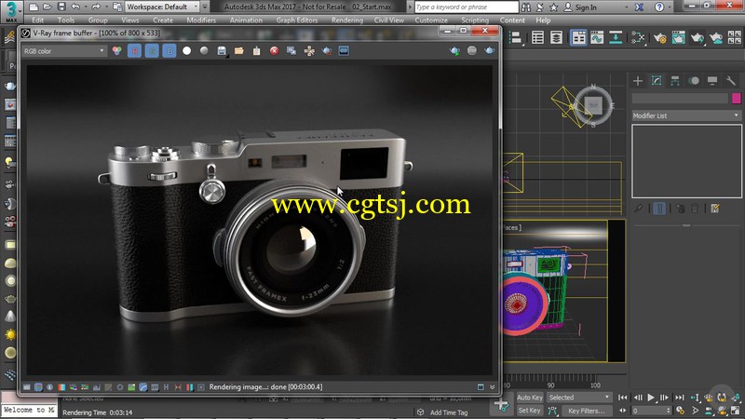This screenshot has width=745, height=419.
Task: Click Add Time Tag
Action: (449, 412)
